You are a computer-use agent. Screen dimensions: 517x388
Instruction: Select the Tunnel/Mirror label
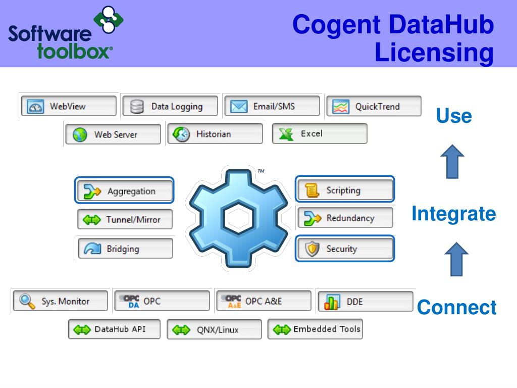[x=133, y=220]
